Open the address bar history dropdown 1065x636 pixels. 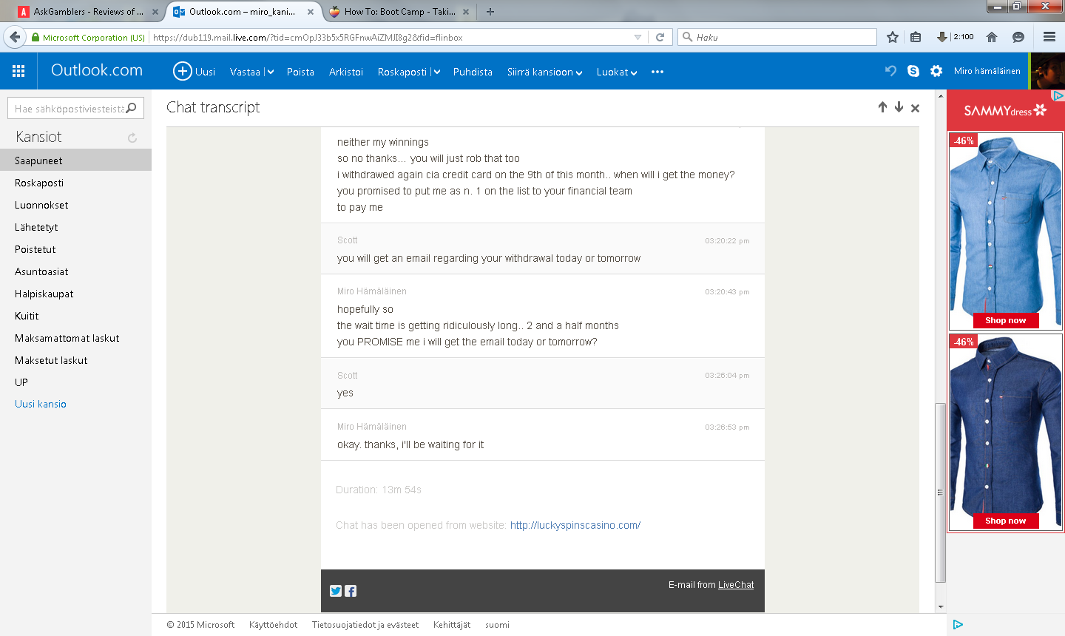coord(638,37)
